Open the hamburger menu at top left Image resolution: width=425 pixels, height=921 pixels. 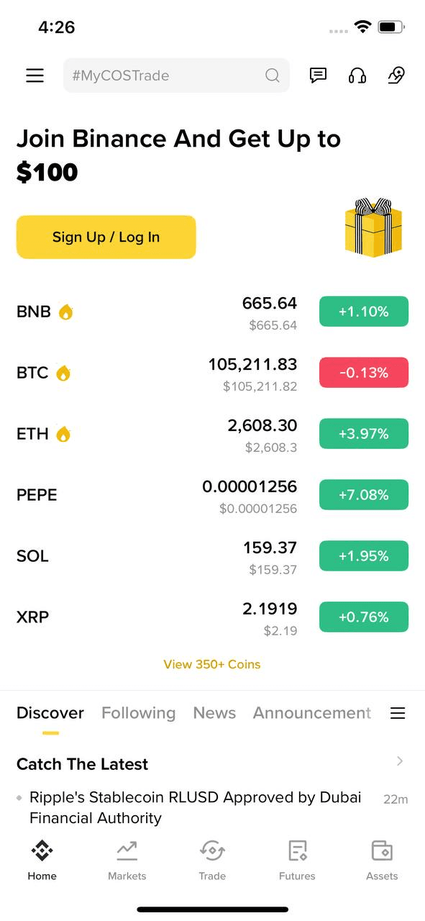pyautogui.click(x=35, y=76)
